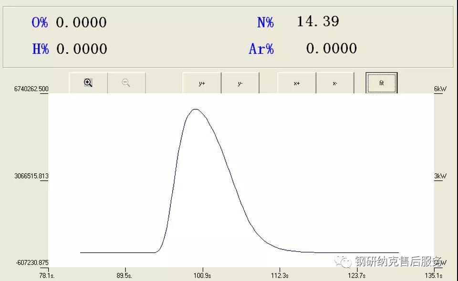Click the 3066515.813 y-axis label
Image resolution: width=458 pixels, height=281 pixels.
click(31, 176)
